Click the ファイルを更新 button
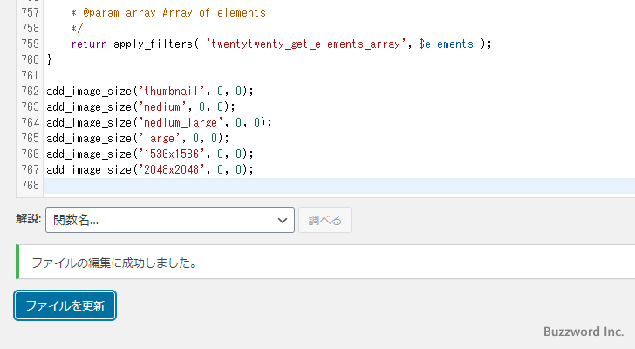 pyautogui.click(x=65, y=305)
